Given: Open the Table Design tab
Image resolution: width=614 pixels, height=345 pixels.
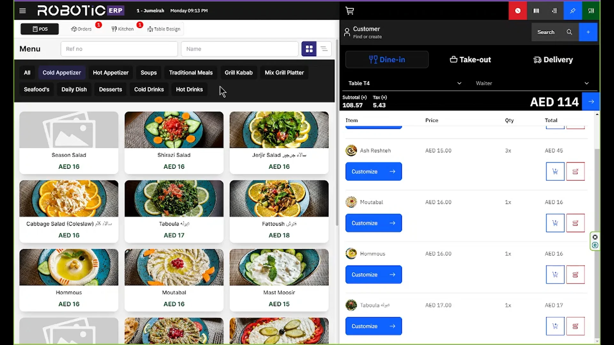Looking at the screenshot, I should 164,29.
